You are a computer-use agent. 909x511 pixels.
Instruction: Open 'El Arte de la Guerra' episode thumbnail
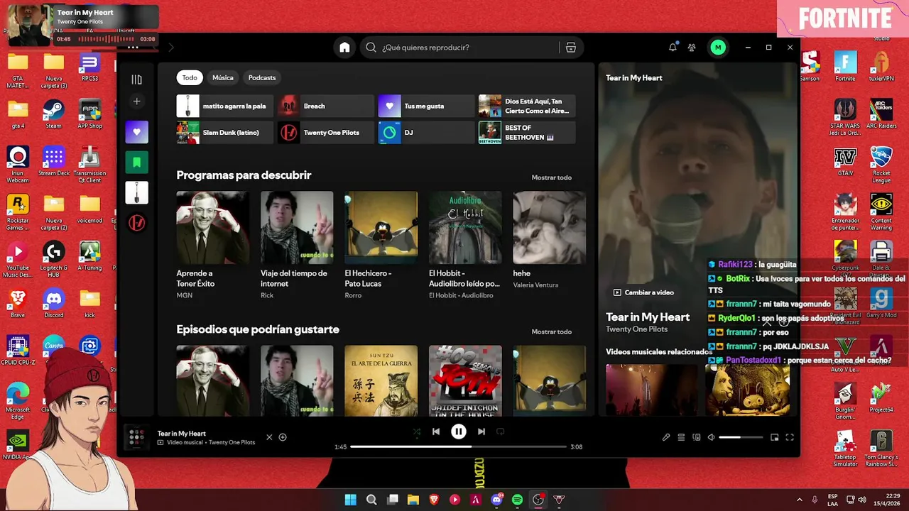(x=381, y=380)
